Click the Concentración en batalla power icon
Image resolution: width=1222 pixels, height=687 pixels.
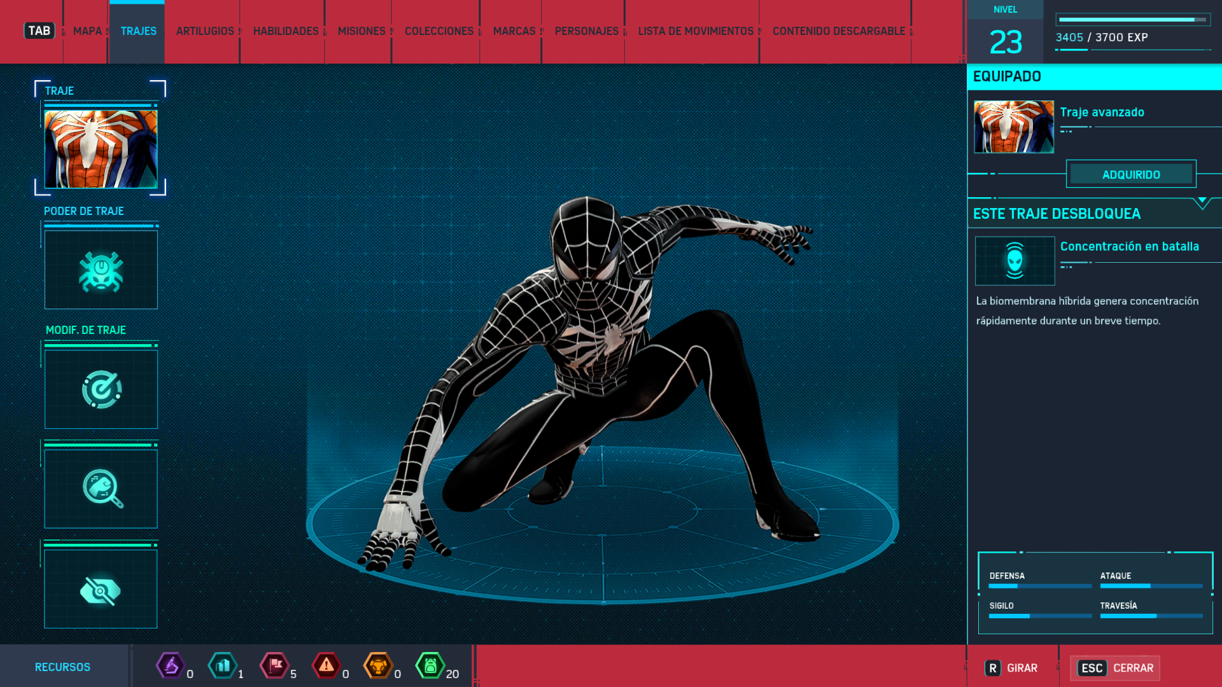(1015, 261)
